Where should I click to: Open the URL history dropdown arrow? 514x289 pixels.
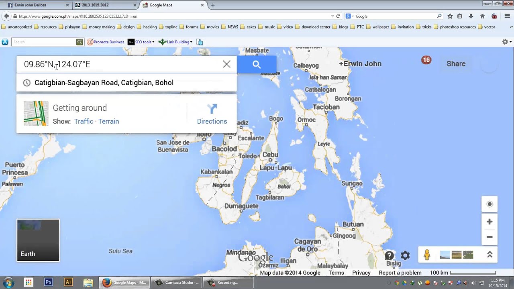point(332,16)
